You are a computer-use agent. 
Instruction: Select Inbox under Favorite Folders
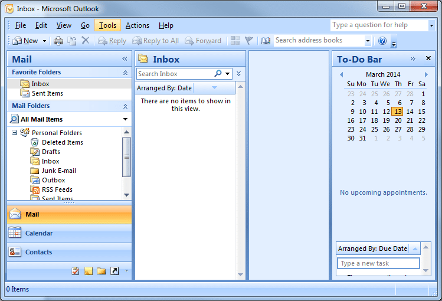69,84
